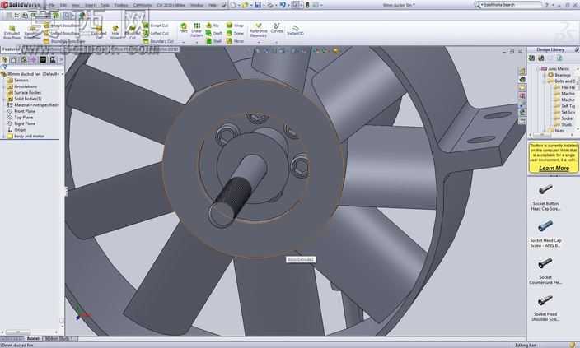Viewport: 580px width, 348px height.
Task: Expand the Annotations tree node
Action: 3,86
